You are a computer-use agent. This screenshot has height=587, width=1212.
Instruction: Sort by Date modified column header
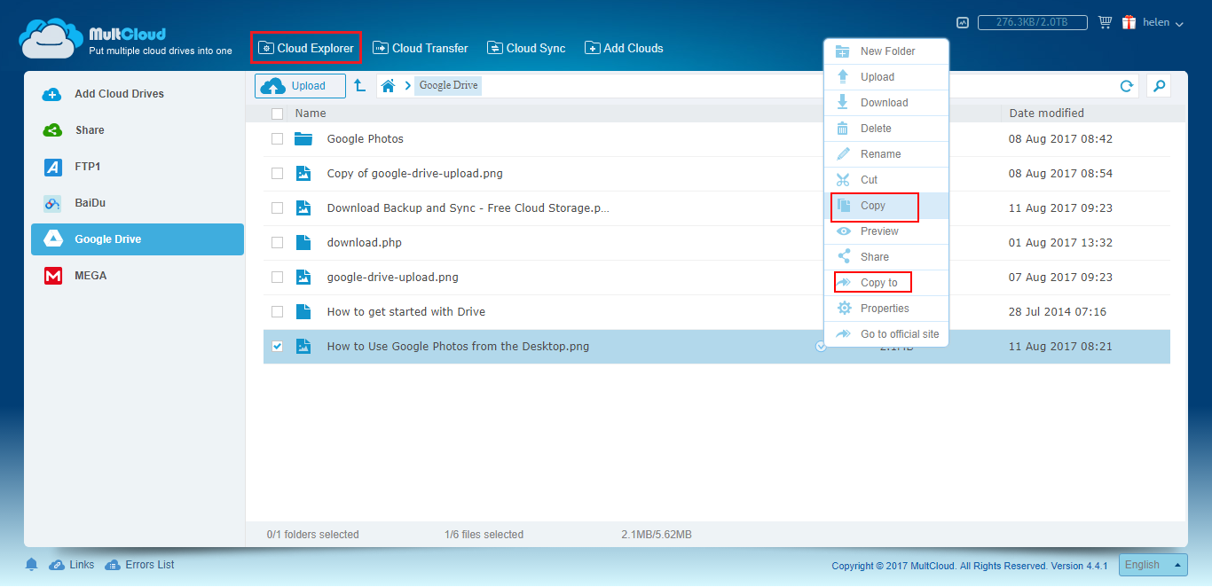click(1046, 113)
